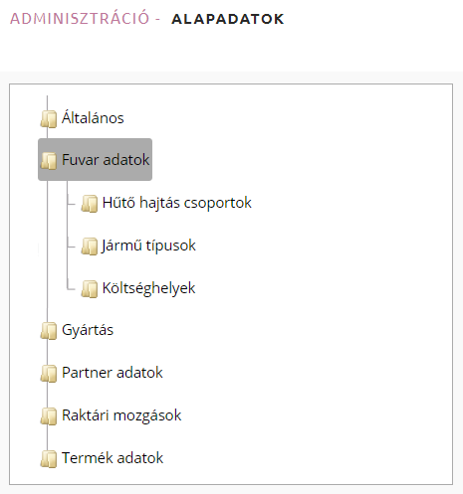Screen dimensions: 463x494
Task: Open Hűtő hajtás csoportok entry
Action: [176, 203]
